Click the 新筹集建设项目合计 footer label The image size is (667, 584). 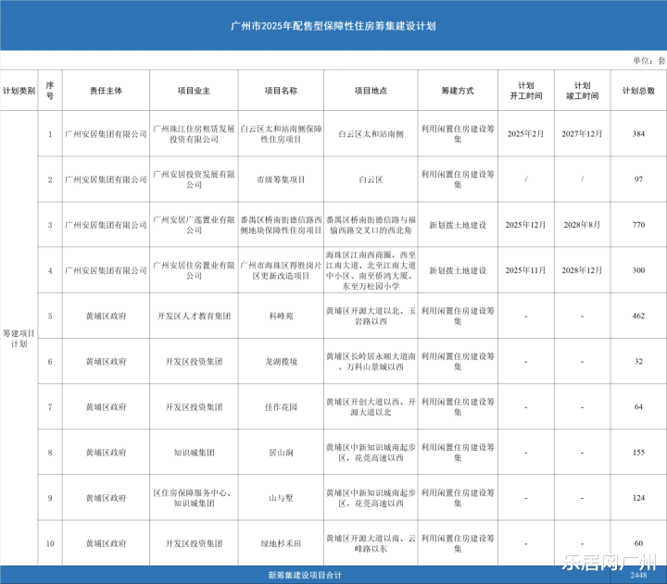coord(305,576)
